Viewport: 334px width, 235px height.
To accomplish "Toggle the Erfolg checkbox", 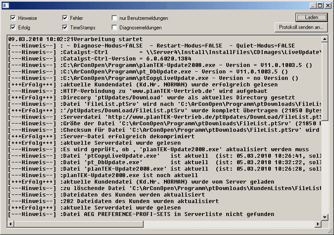I will tap(13, 28).
